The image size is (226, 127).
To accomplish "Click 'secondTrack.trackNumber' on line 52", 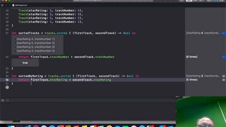I will click(94, 57).
